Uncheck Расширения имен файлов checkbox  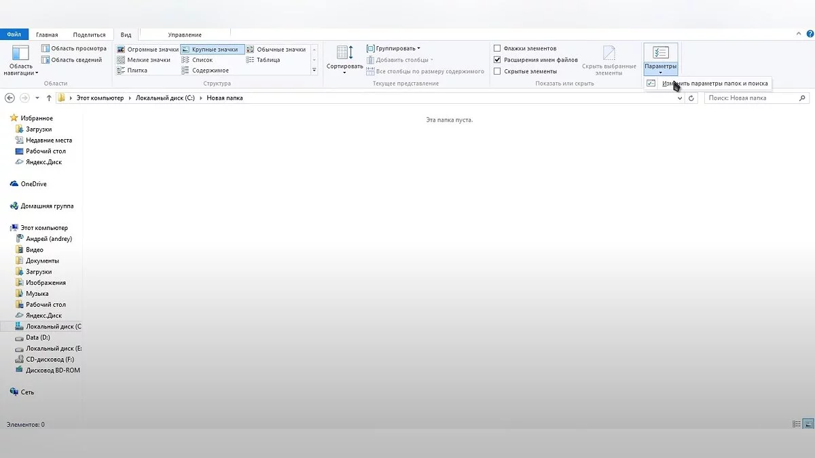coord(497,60)
